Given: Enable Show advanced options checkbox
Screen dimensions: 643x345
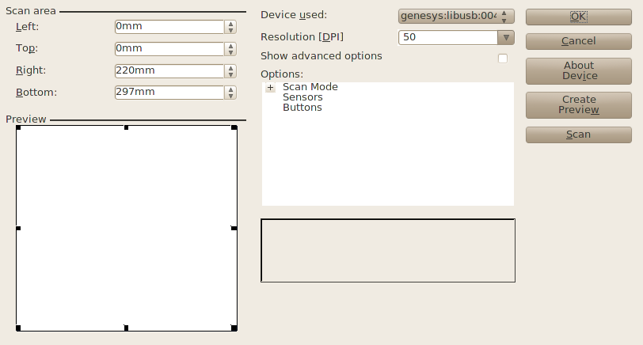Looking at the screenshot, I should click(503, 59).
